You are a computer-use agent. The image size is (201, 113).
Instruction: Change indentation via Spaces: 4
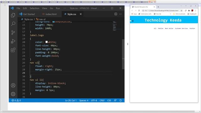[84, 100]
